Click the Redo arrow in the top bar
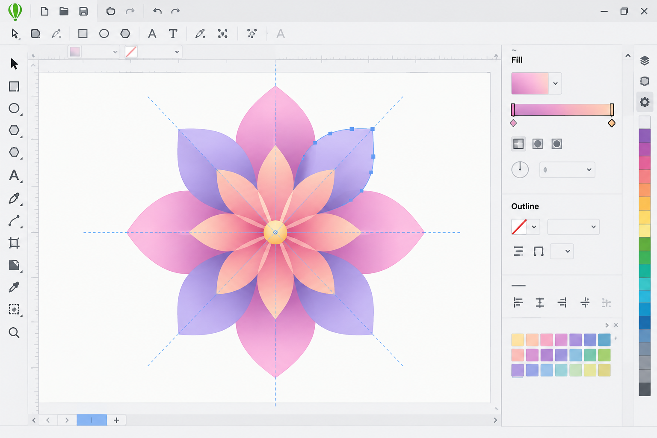 pyautogui.click(x=175, y=11)
